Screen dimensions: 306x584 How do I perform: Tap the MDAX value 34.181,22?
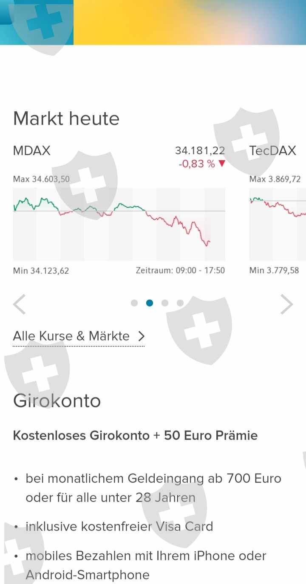click(200, 150)
